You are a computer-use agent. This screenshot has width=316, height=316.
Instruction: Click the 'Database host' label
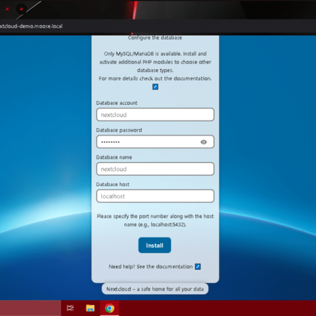pyautogui.click(x=113, y=184)
